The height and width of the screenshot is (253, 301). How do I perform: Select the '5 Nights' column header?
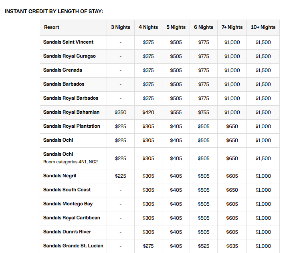click(x=176, y=27)
